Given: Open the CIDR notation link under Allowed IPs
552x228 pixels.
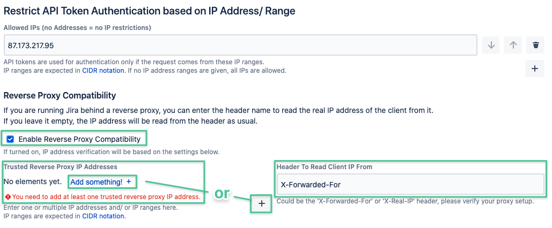Looking at the screenshot, I should [103, 70].
